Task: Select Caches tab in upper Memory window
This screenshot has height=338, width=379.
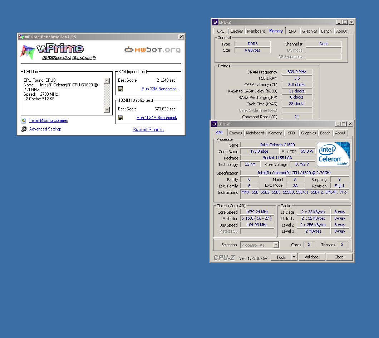Action: pyautogui.click(x=237, y=31)
